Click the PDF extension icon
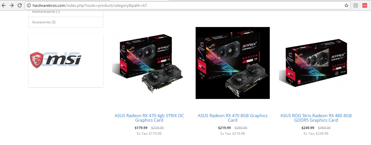Image resolution: width=371 pixels, height=145 pixels. (356, 5)
